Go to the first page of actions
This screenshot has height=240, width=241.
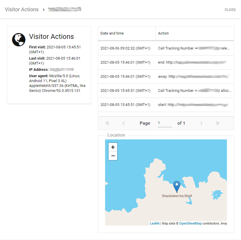tap(108, 123)
